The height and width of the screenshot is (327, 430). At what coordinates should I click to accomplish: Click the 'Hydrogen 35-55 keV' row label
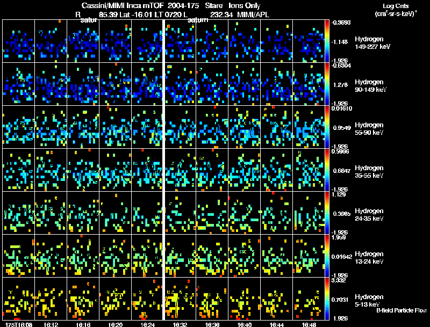click(x=369, y=172)
